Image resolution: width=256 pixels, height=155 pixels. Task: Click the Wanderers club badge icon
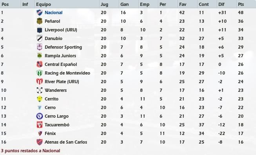pyautogui.click(x=40, y=90)
